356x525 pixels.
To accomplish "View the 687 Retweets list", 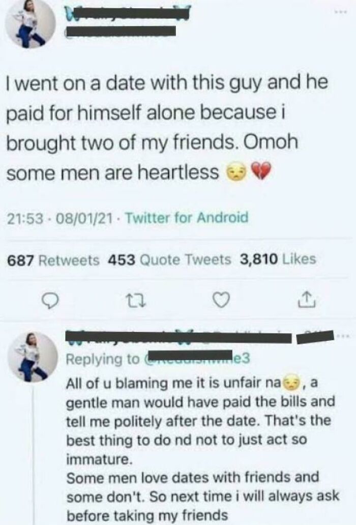I will [53, 259].
